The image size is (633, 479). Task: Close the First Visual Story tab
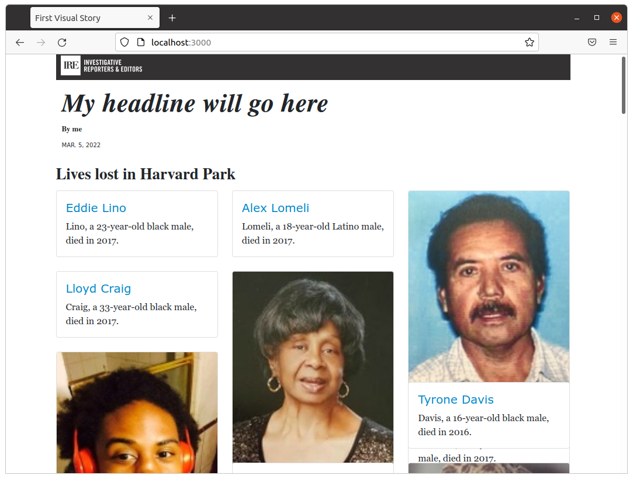click(x=150, y=18)
